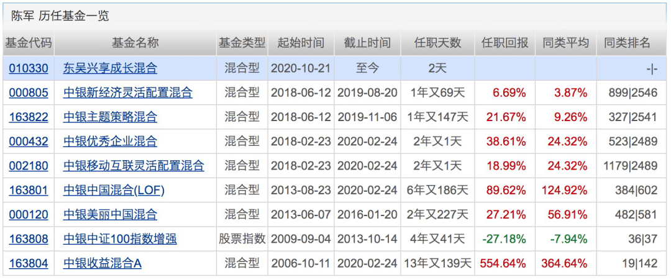Select the return value 6.69%
Screen dimensions: 671x280
[x=509, y=93]
